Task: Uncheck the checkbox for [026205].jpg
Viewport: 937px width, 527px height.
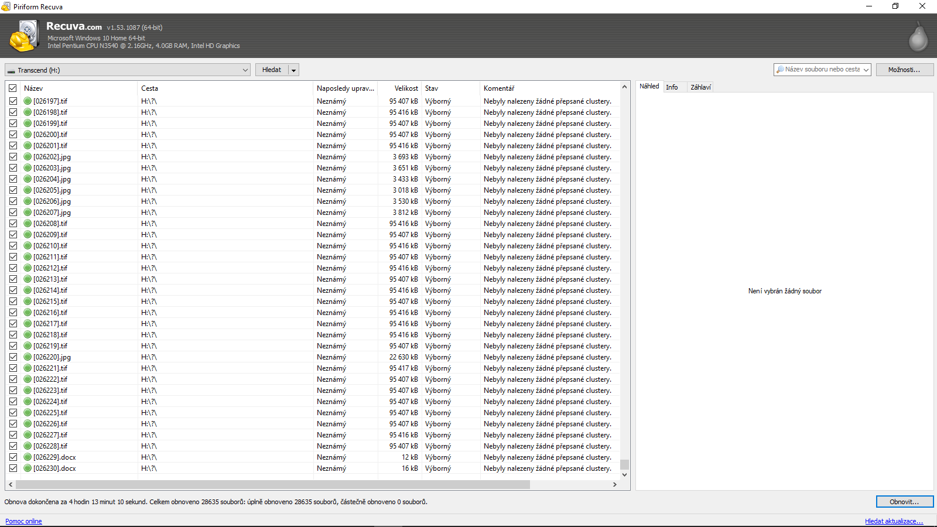Action: tap(13, 190)
